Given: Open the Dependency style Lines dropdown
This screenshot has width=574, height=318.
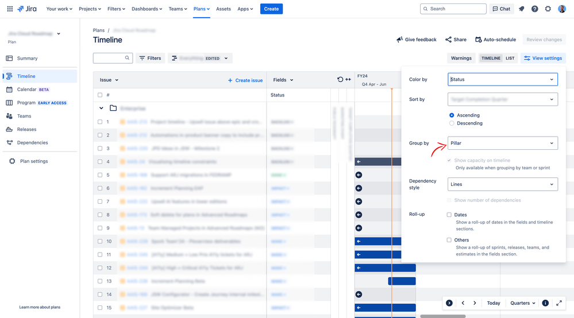Looking at the screenshot, I should pyautogui.click(x=503, y=184).
